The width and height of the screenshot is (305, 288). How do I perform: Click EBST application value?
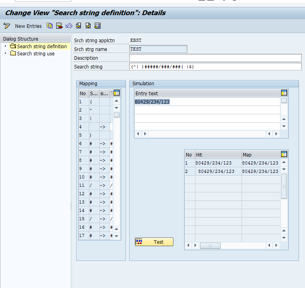click(136, 40)
